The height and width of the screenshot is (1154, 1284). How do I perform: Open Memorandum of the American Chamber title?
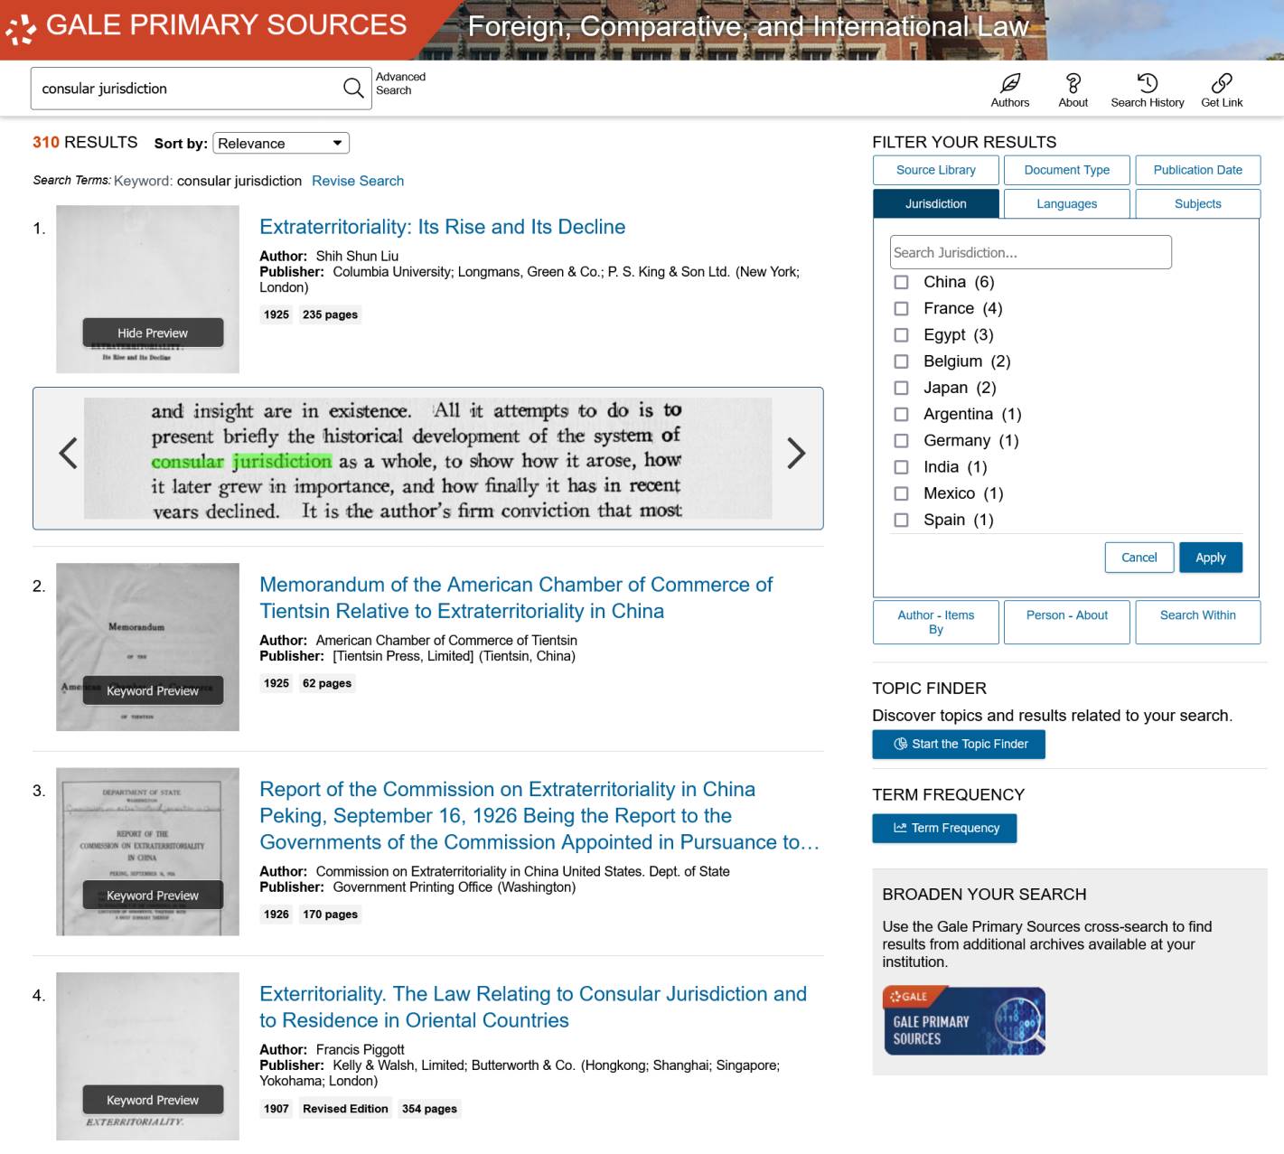(x=516, y=597)
